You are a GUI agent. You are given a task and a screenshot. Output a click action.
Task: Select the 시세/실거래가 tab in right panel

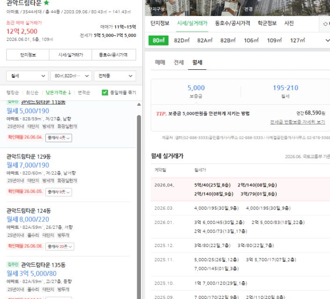[x=192, y=23]
